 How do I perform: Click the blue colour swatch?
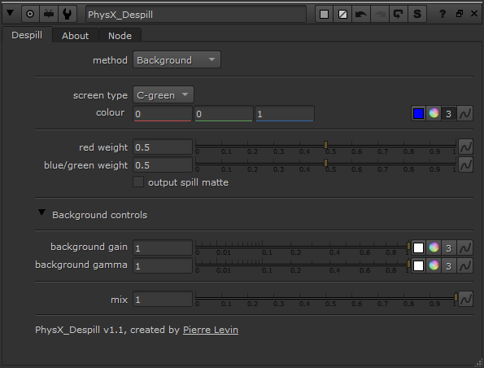tap(418, 113)
